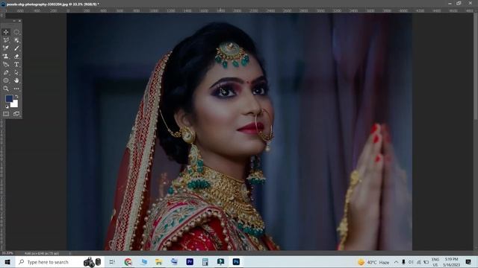Select the Zoom magnifier tool

[x=6, y=89]
